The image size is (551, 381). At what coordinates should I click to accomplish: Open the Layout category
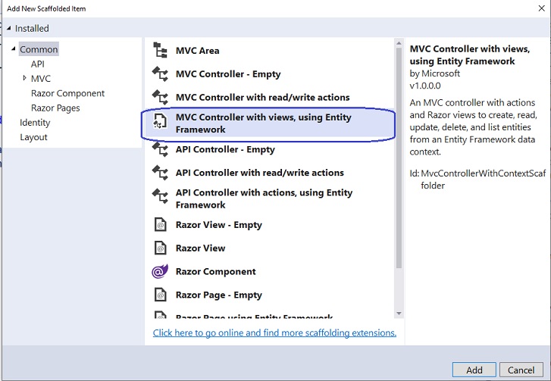tap(33, 137)
